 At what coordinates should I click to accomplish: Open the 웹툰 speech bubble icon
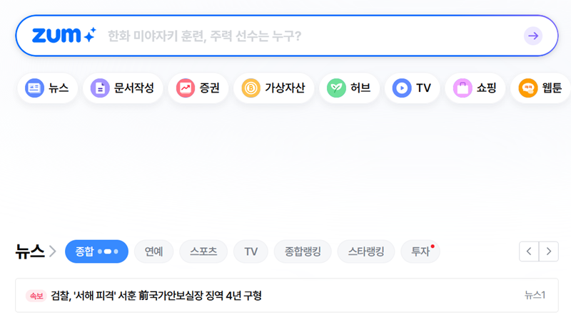coord(528,88)
